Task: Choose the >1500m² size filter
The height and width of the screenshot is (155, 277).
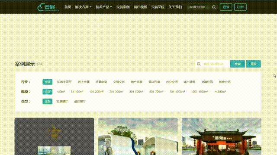Action: (x=220, y=92)
